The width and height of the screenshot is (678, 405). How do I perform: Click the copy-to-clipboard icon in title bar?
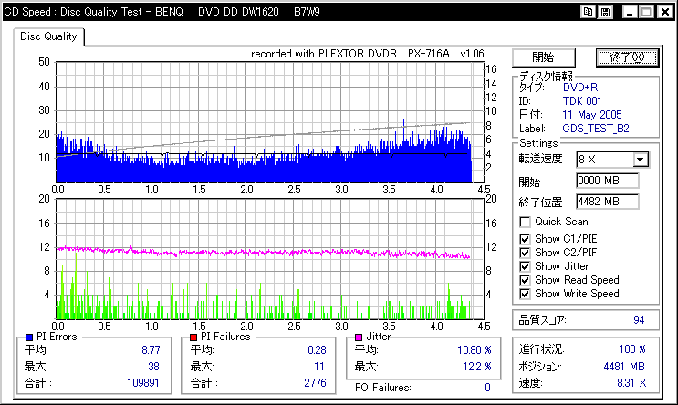(588, 12)
